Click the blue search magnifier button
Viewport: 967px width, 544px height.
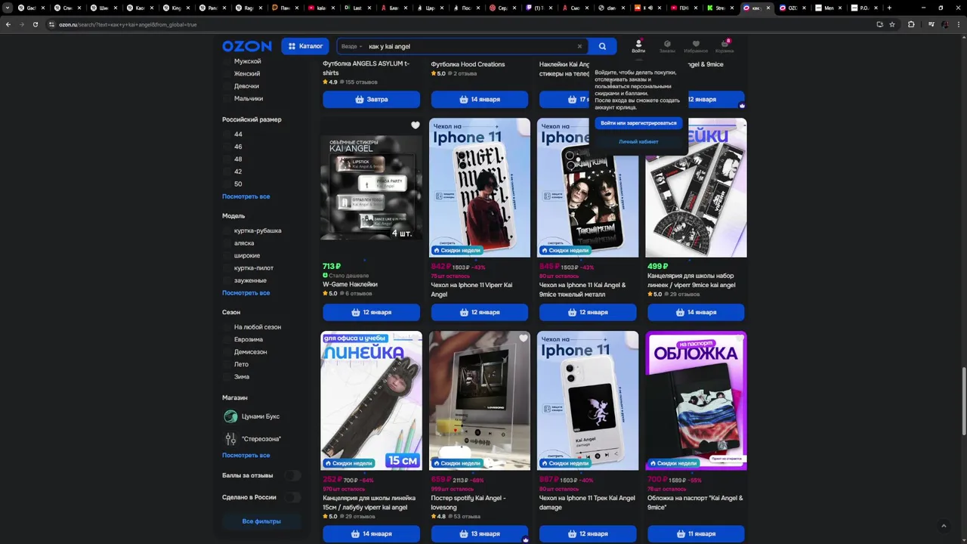(602, 46)
